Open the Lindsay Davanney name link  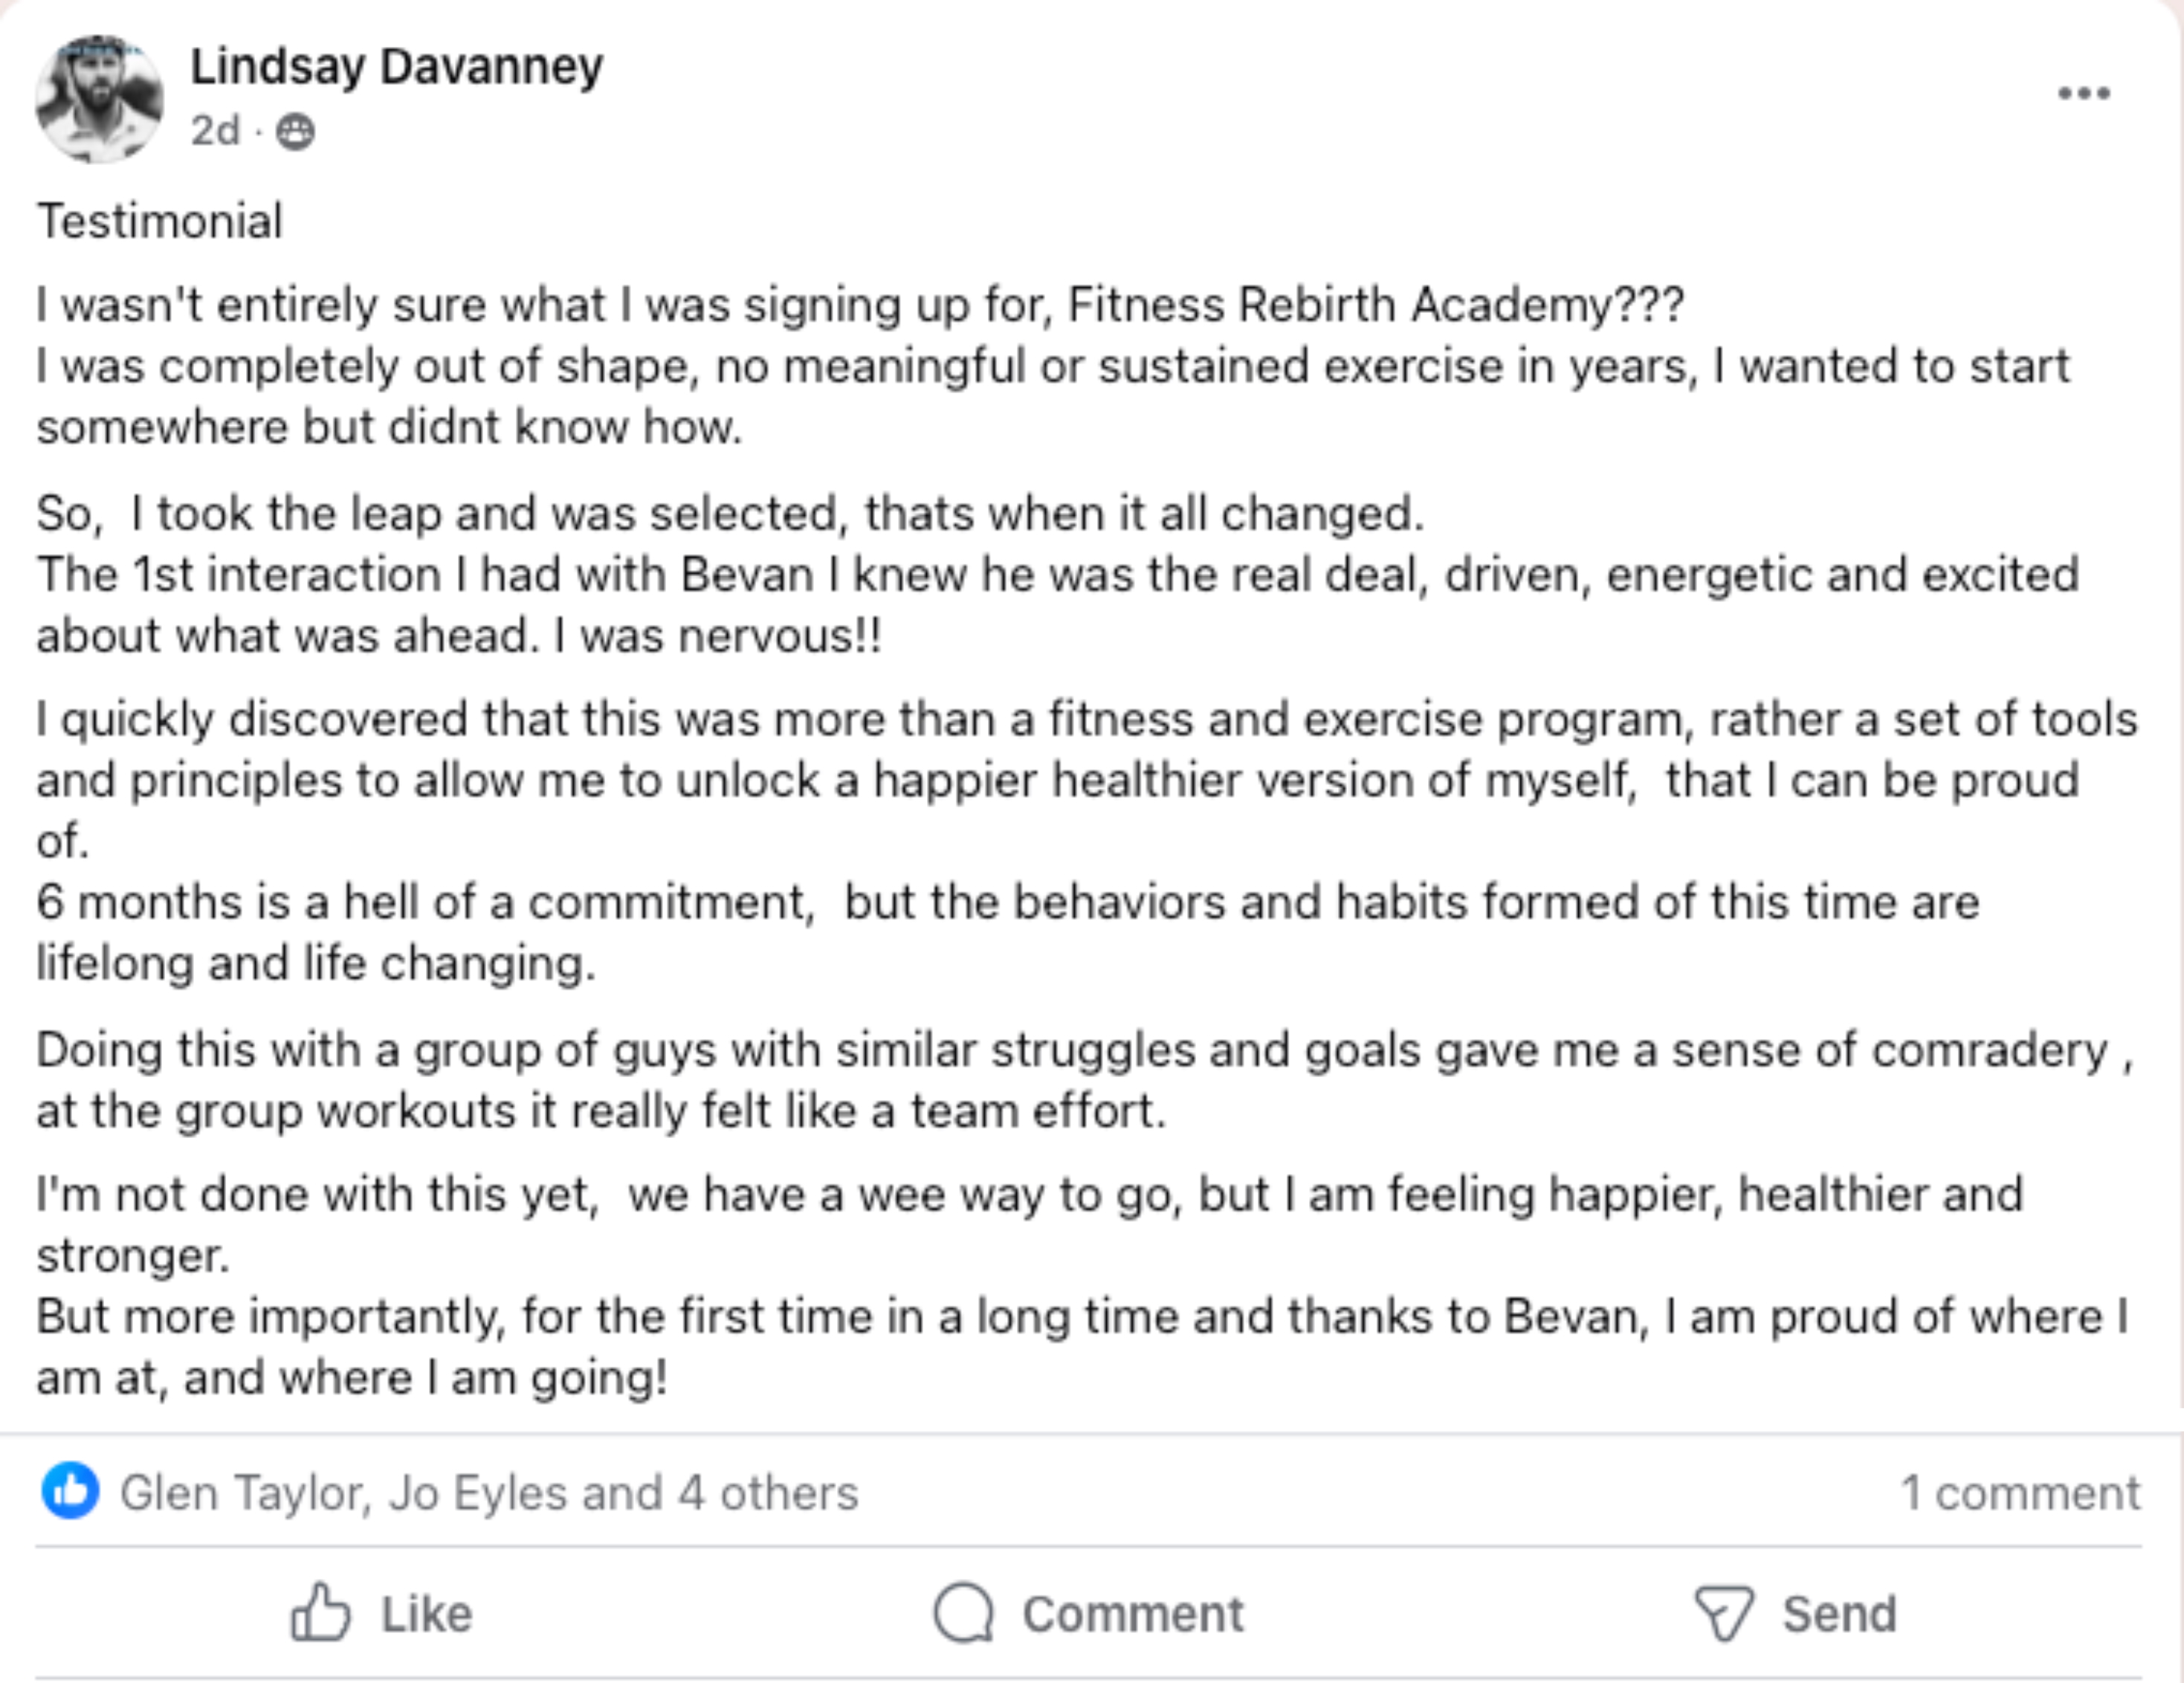pyautogui.click(x=396, y=67)
